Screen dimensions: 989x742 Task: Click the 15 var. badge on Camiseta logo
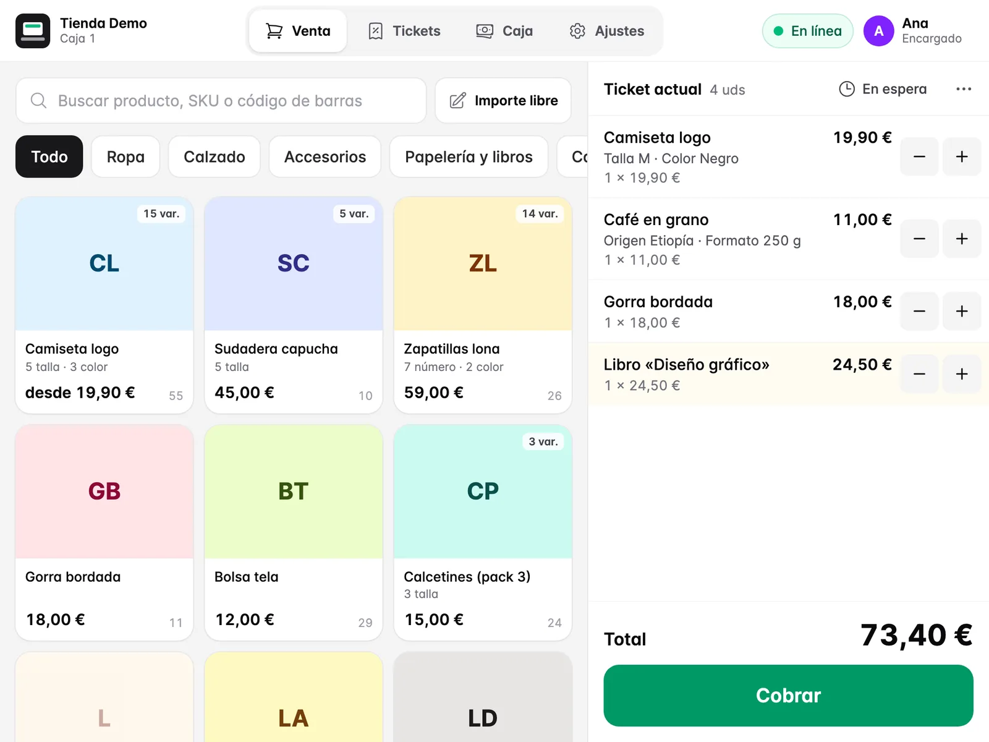tap(161, 214)
